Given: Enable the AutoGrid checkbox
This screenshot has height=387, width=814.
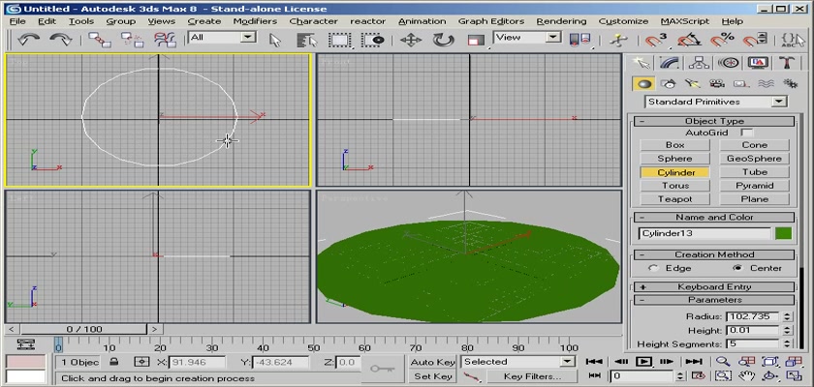Looking at the screenshot, I should [746, 133].
